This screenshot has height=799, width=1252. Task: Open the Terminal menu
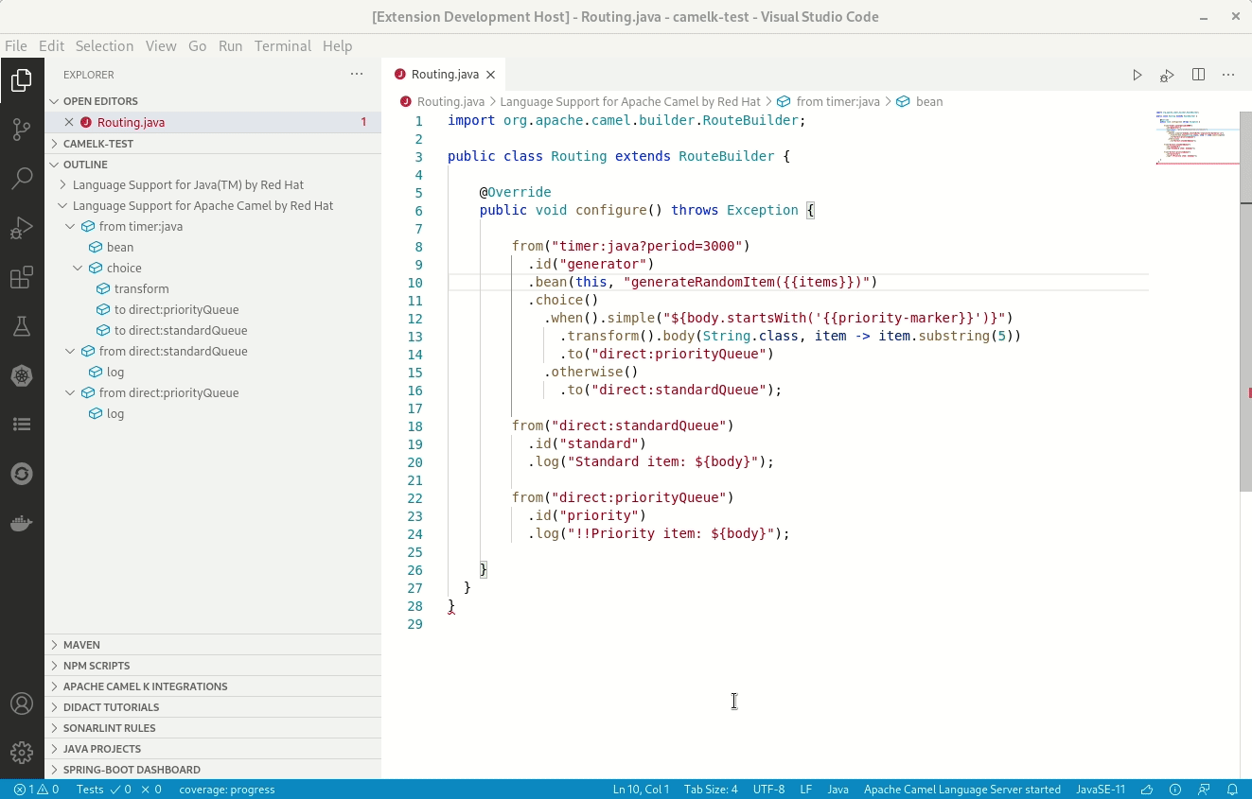tap(282, 45)
